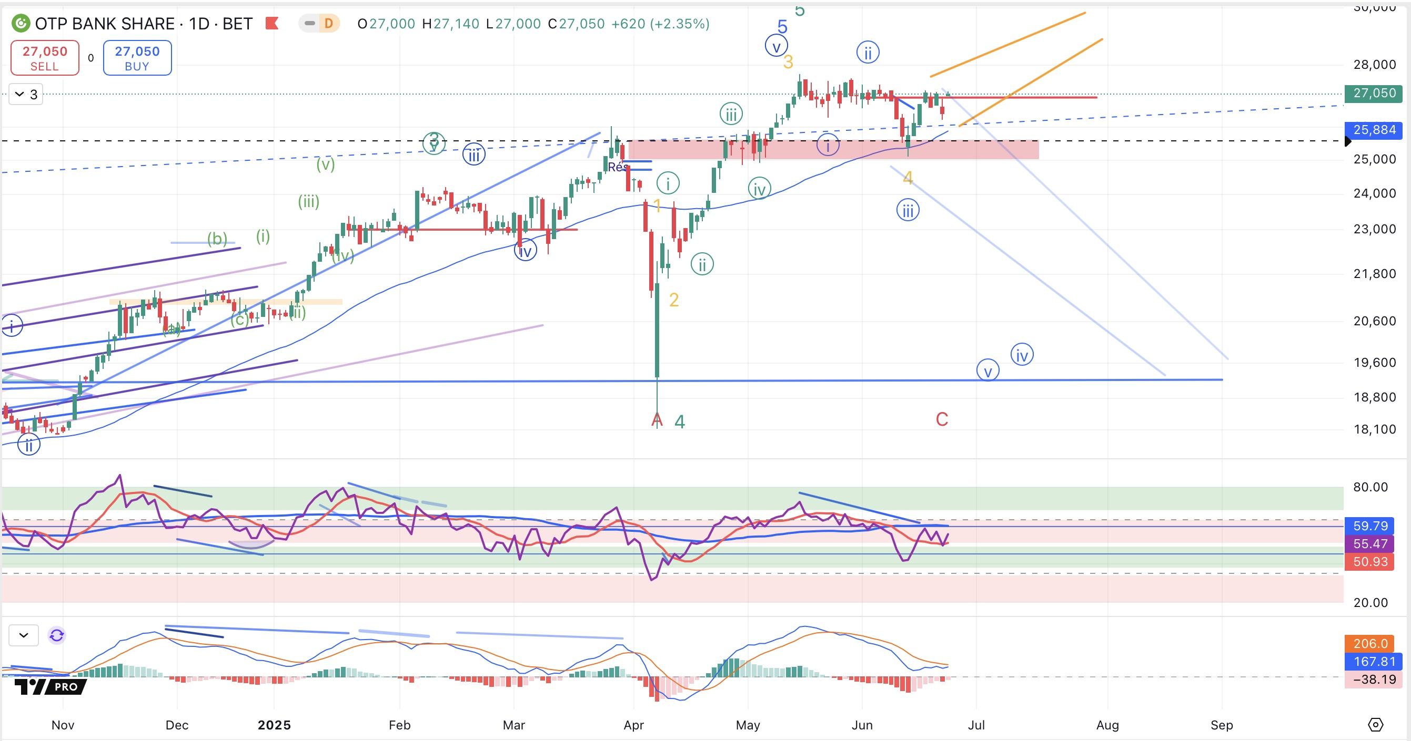Click the H27,140 high value in header
Screen dimensions: 1411x741
coord(451,24)
